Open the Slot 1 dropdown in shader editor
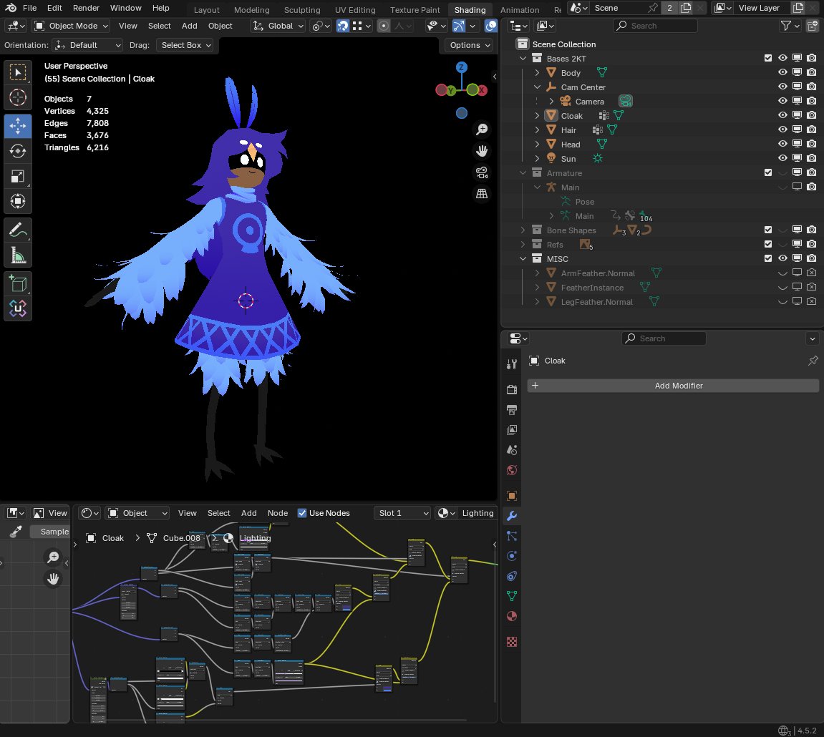The height and width of the screenshot is (737, 824). tap(402, 513)
